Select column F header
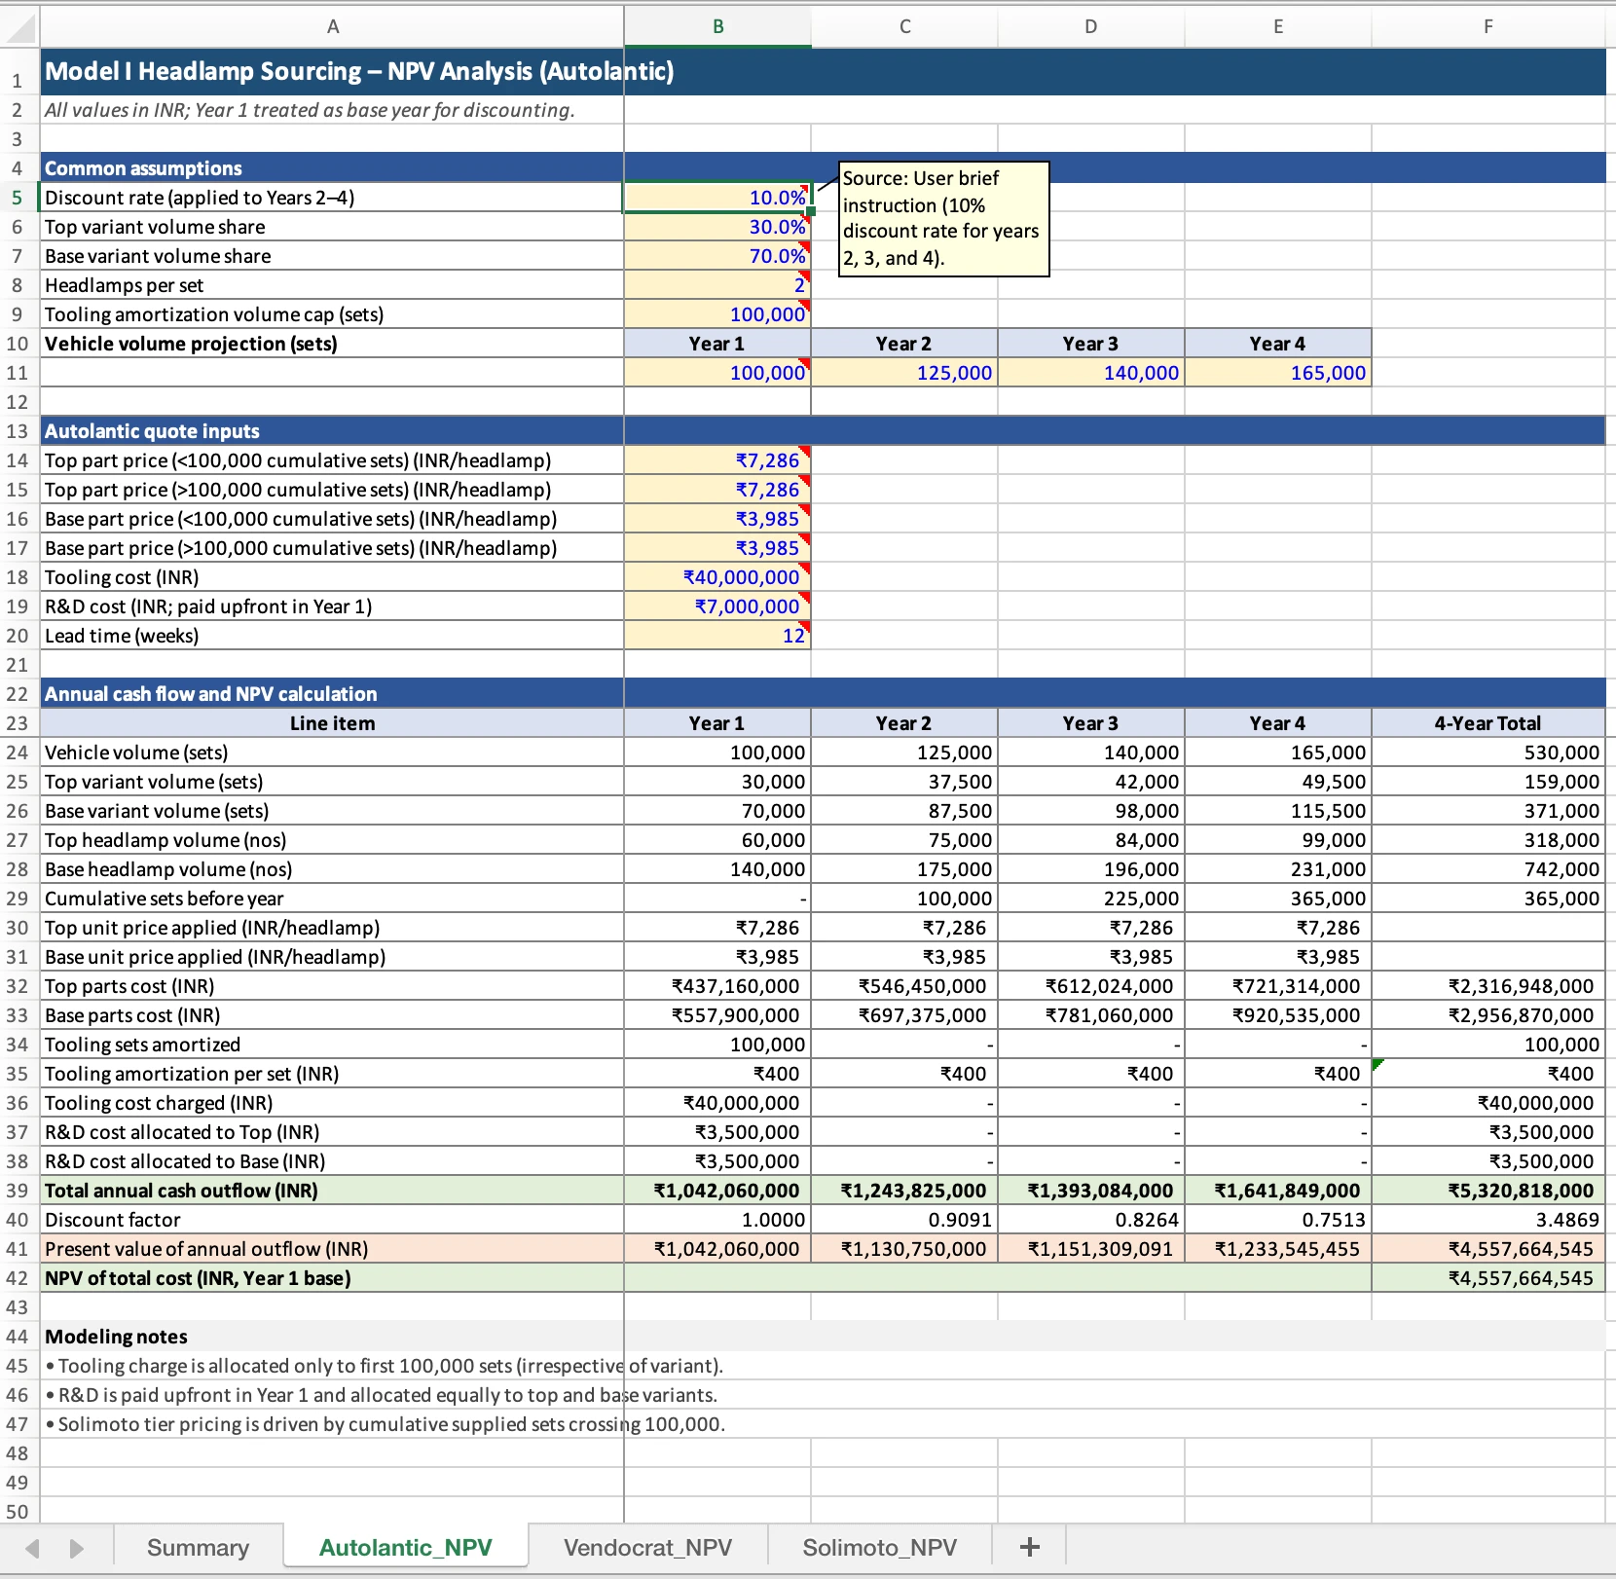1616x1579 pixels. pyautogui.click(x=1487, y=27)
